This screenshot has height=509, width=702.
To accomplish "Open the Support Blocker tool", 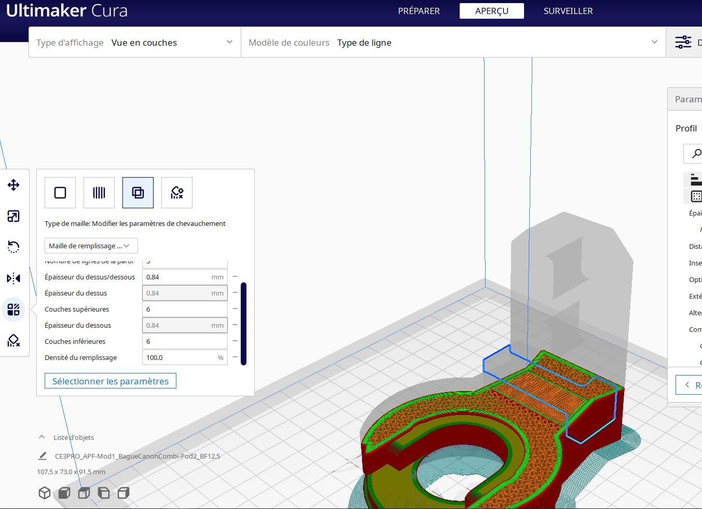I will (13, 341).
